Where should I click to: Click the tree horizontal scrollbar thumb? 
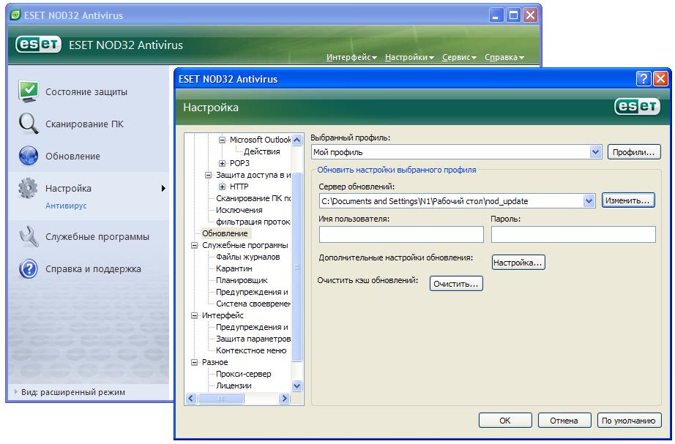click(221, 399)
